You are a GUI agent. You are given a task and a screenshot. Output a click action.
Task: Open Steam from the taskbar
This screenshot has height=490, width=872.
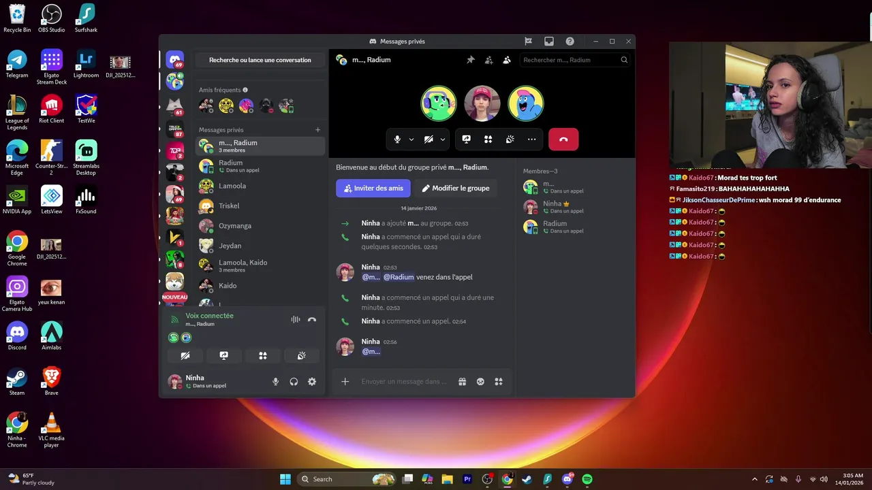527,479
